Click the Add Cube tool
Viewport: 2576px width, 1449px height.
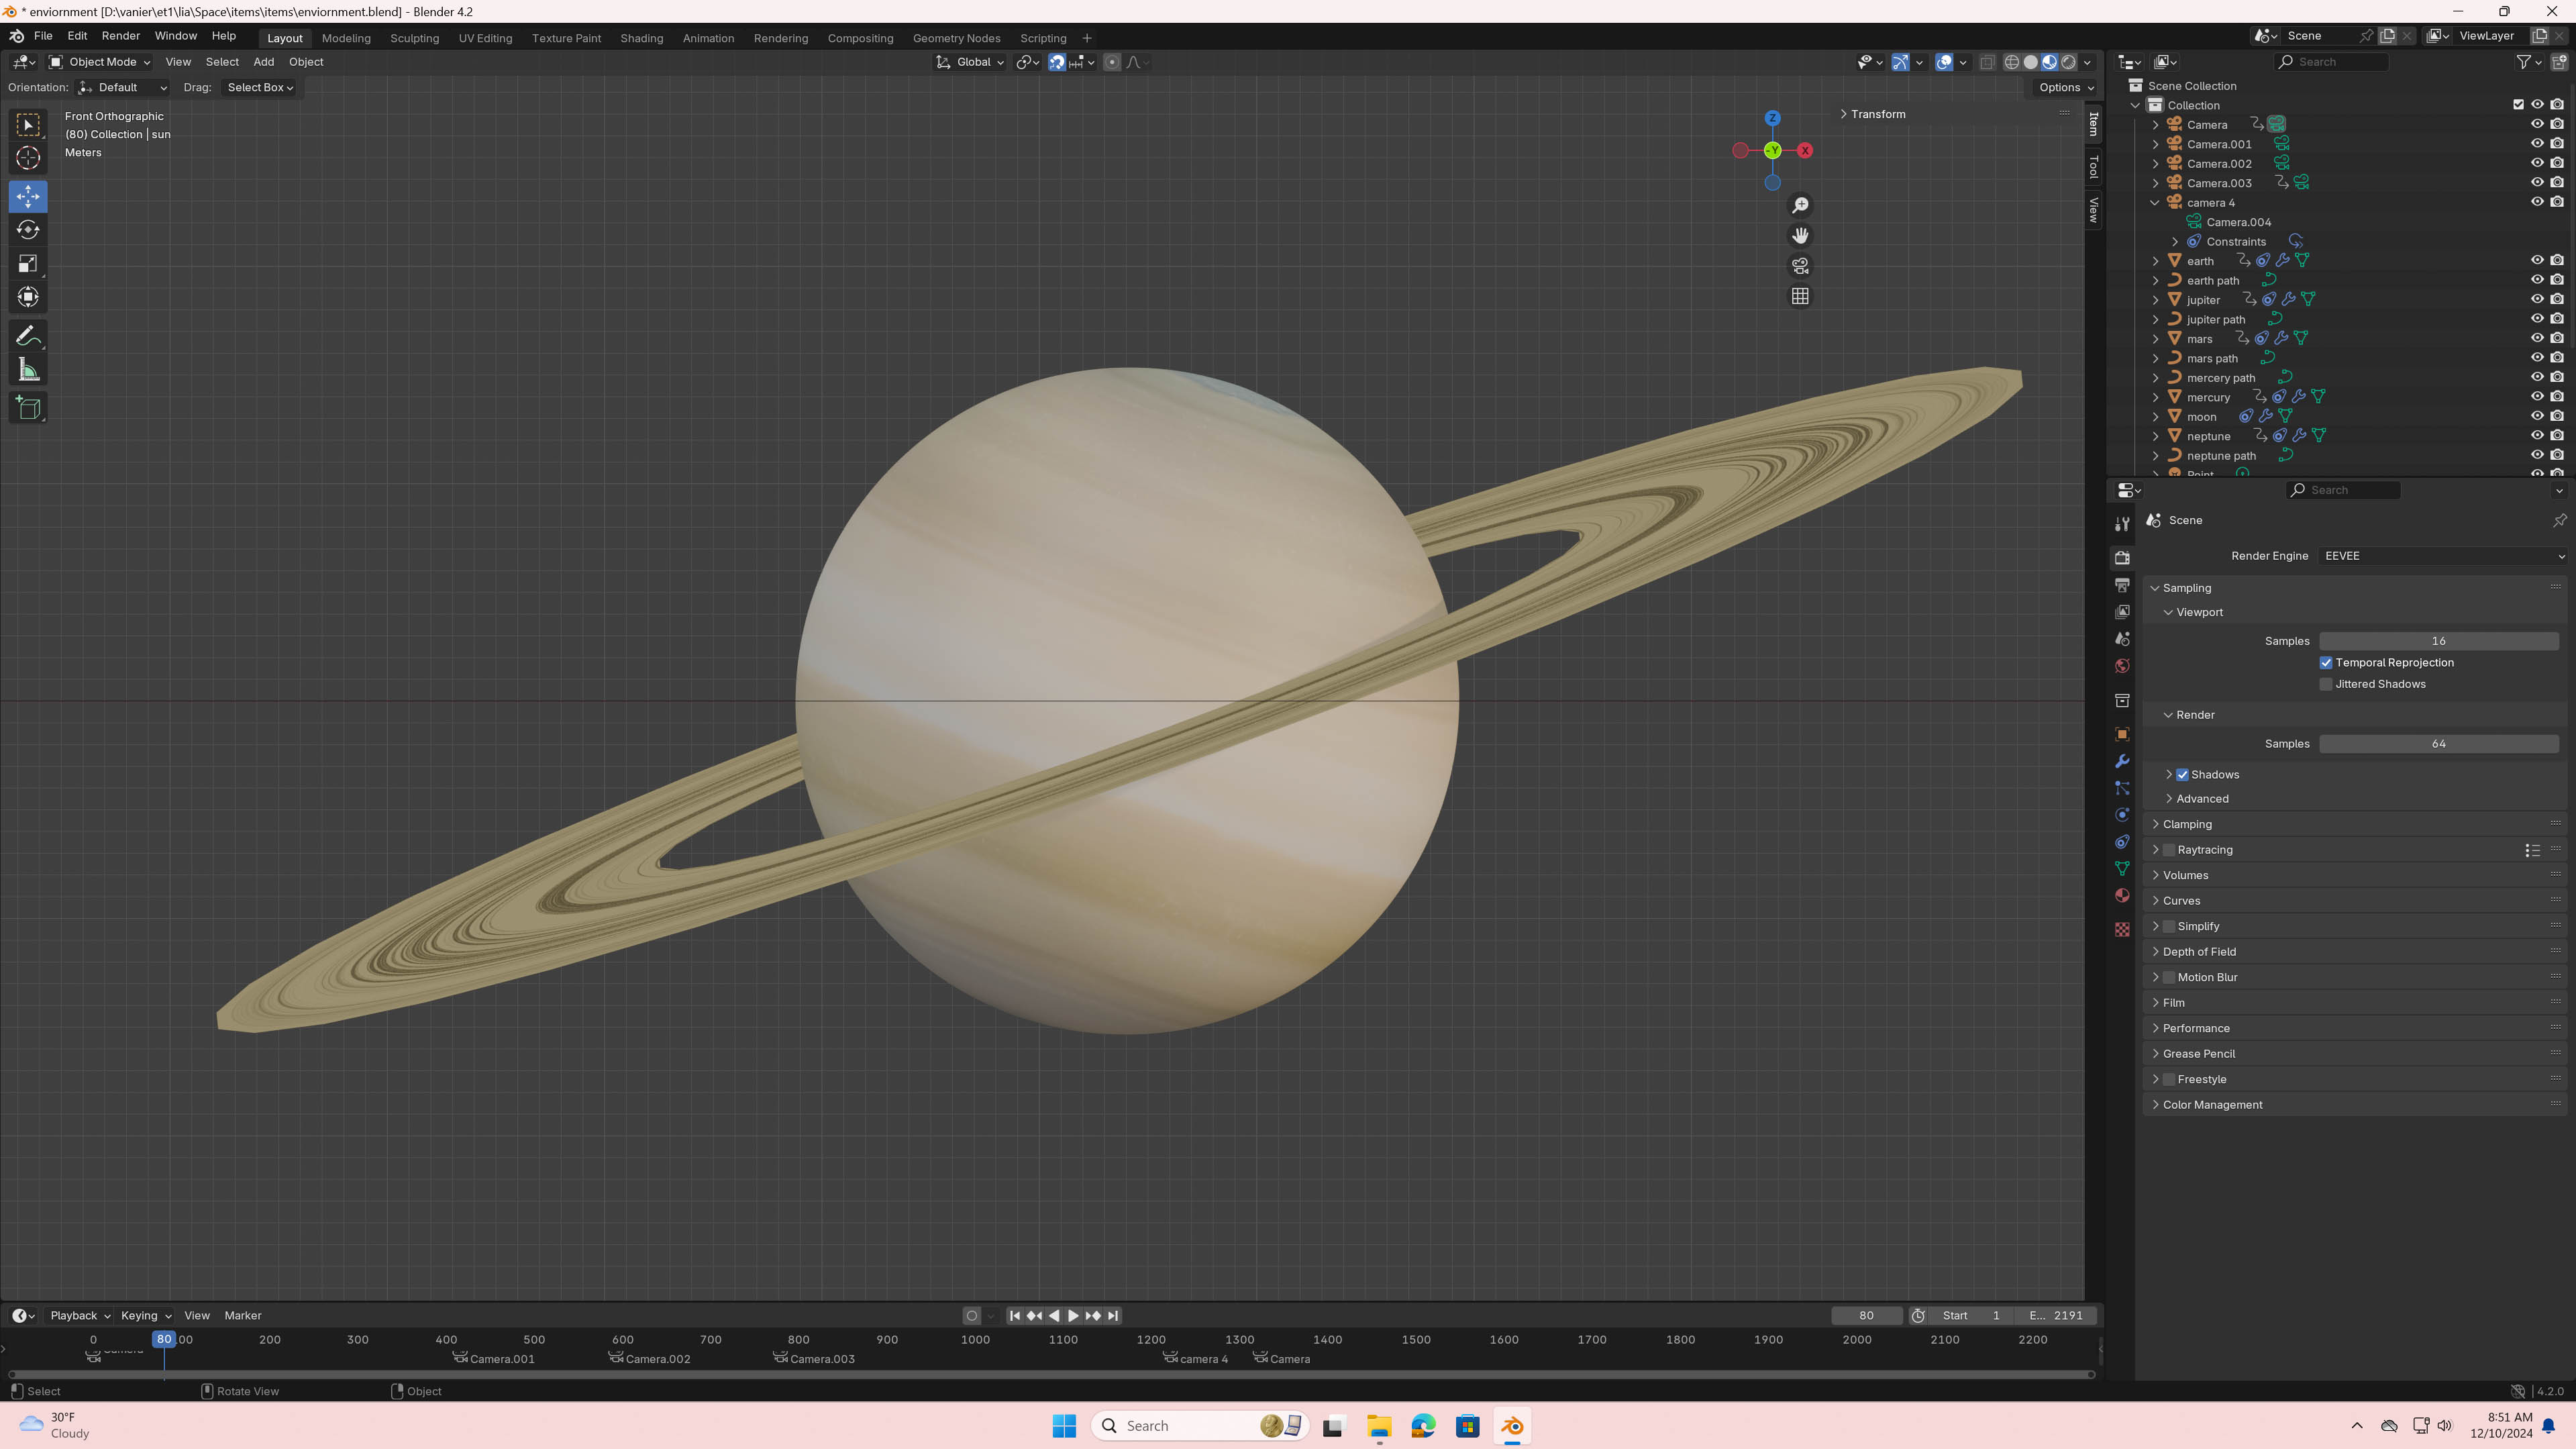tap(28, 408)
